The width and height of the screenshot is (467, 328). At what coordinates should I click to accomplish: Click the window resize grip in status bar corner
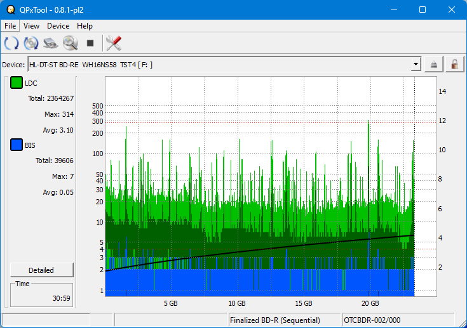coord(462,323)
